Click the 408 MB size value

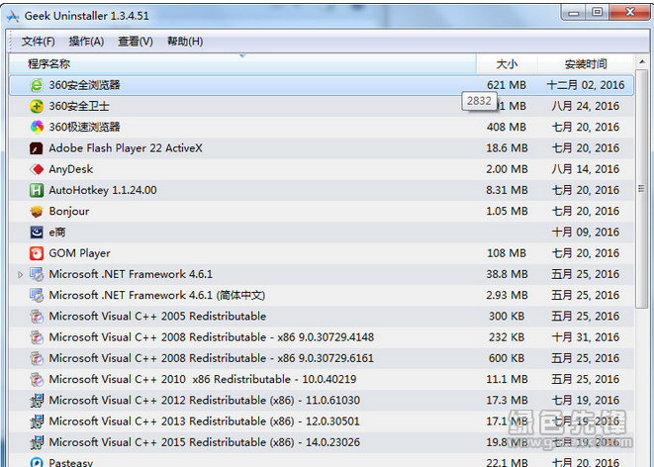507,127
